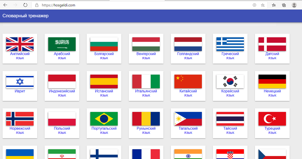Select the Indonesian flag

[x=62, y=81]
